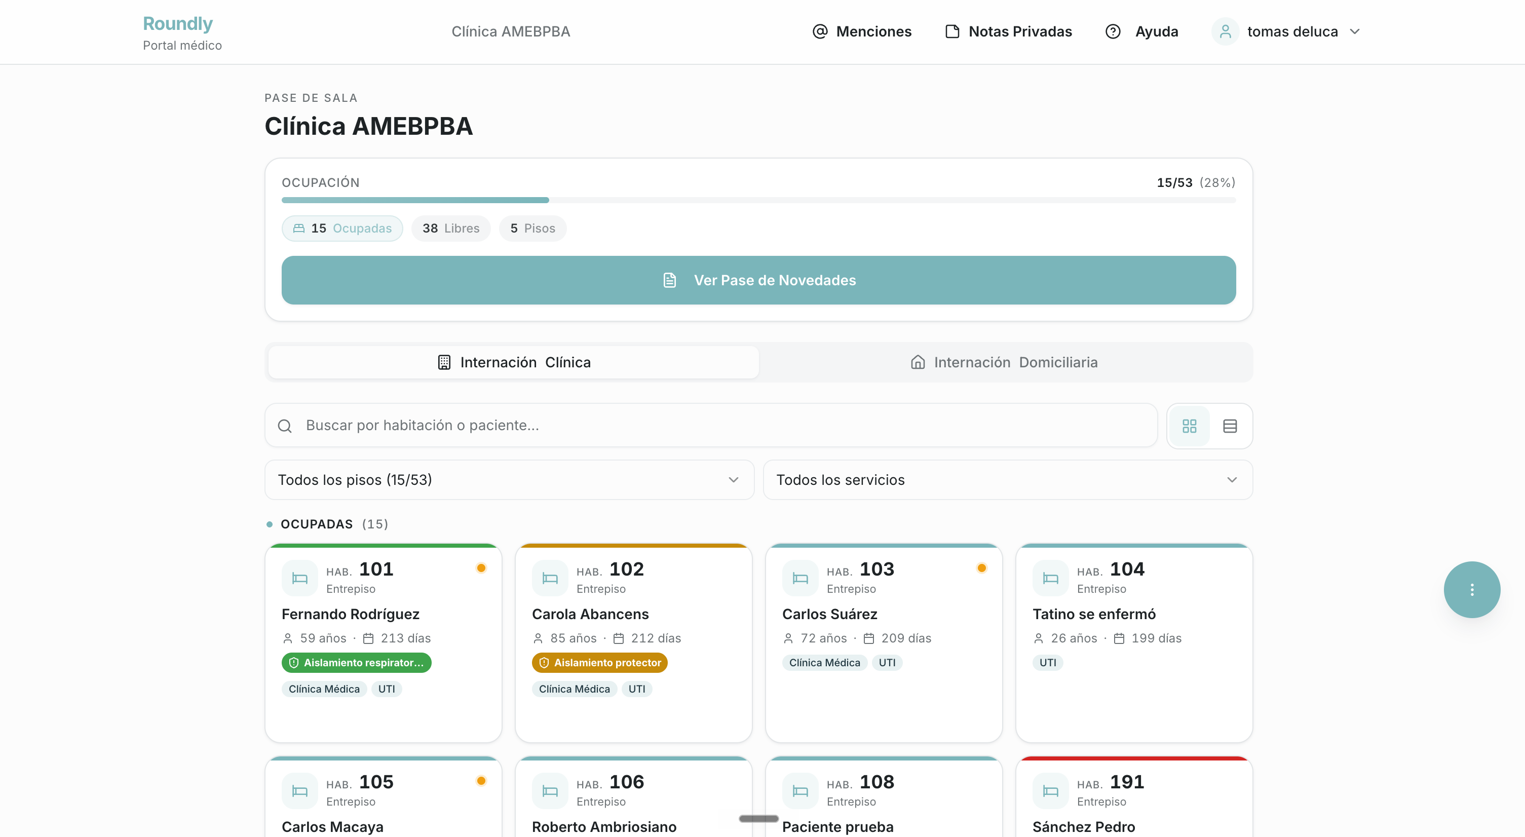Click the Ayuda question mark icon
Screen dimensions: 1525x837
click(1113, 31)
